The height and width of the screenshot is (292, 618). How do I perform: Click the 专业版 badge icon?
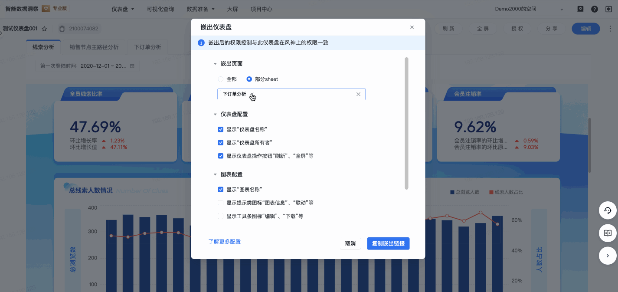[46, 9]
